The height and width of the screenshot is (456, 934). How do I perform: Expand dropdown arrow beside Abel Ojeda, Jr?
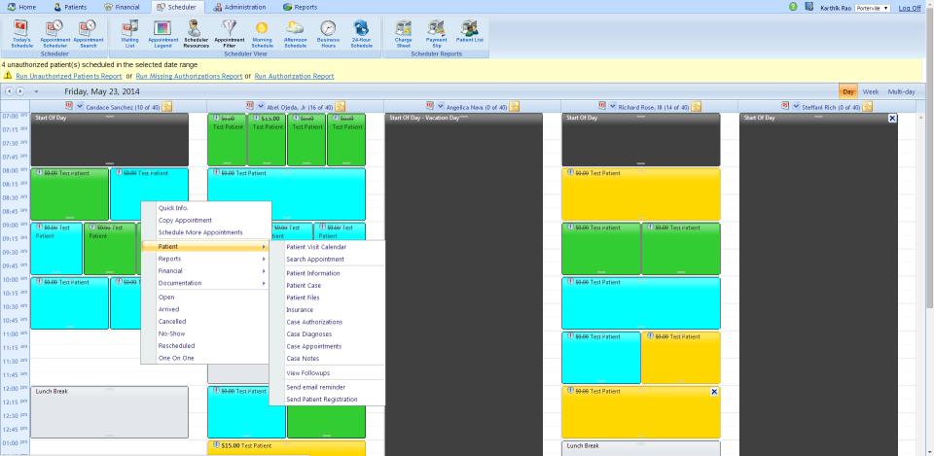(x=261, y=107)
